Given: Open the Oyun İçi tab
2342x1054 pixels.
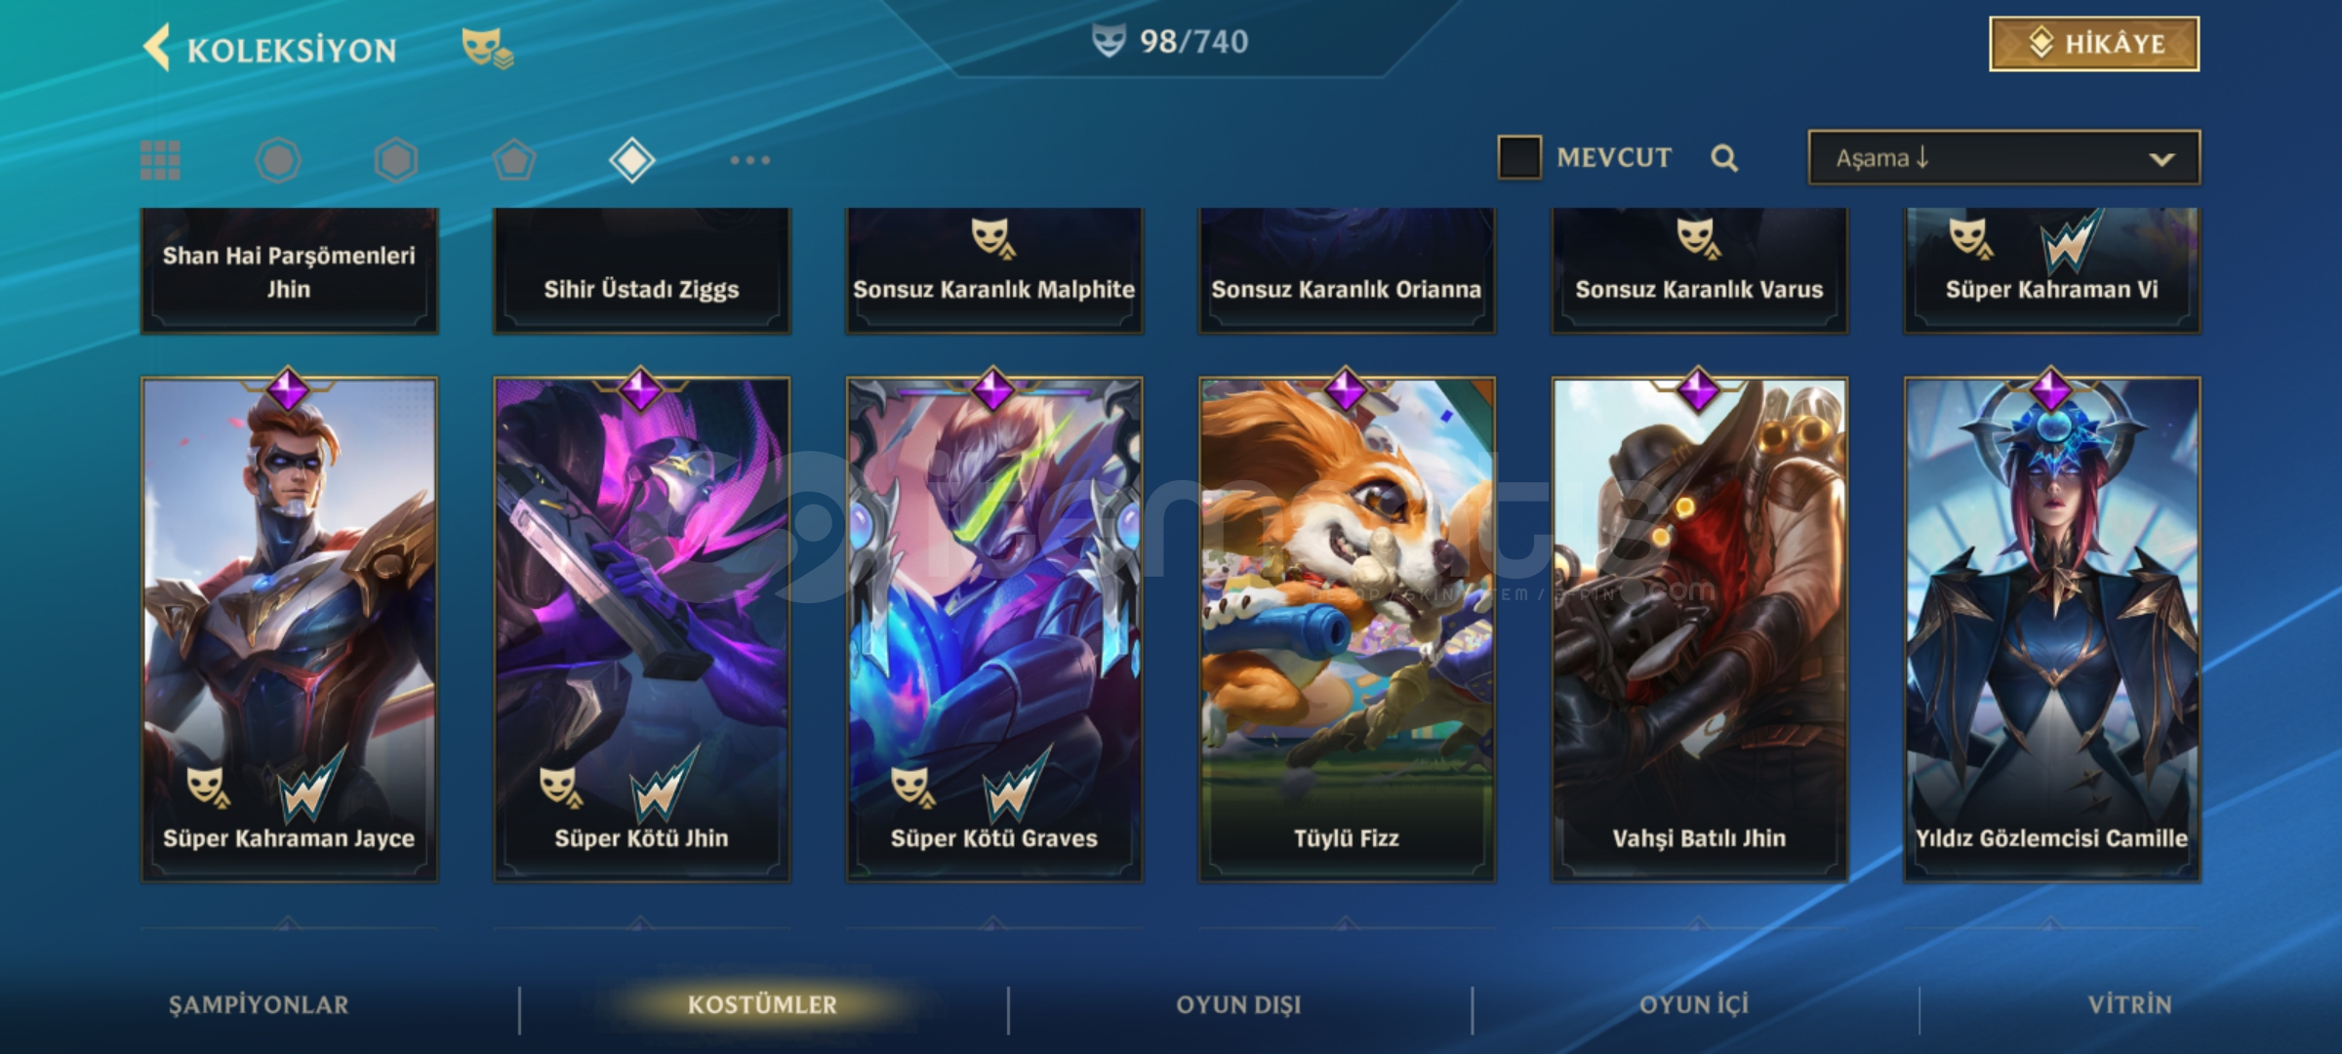Looking at the screenshot, I should [x=1694, y=1004].
